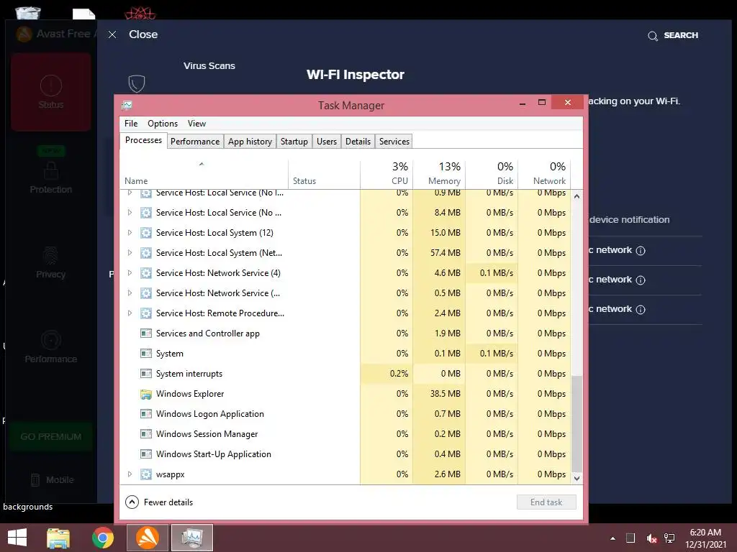
Task: Switch to the Startup tab
Action: (x=294, y=142)
